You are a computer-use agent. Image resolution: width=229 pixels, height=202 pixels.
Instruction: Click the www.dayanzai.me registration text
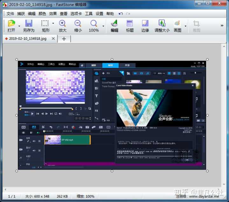pyautogui.click(x=204, y=197)
